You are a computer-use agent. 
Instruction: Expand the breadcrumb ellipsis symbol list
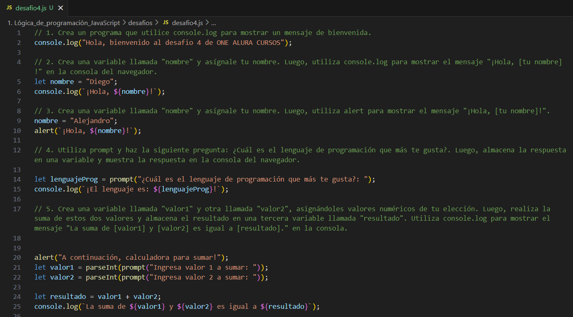214,23
